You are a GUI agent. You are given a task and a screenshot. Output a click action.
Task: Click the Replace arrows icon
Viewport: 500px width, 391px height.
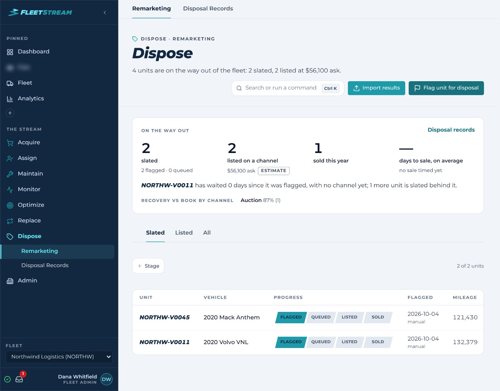tap(10, 221)
